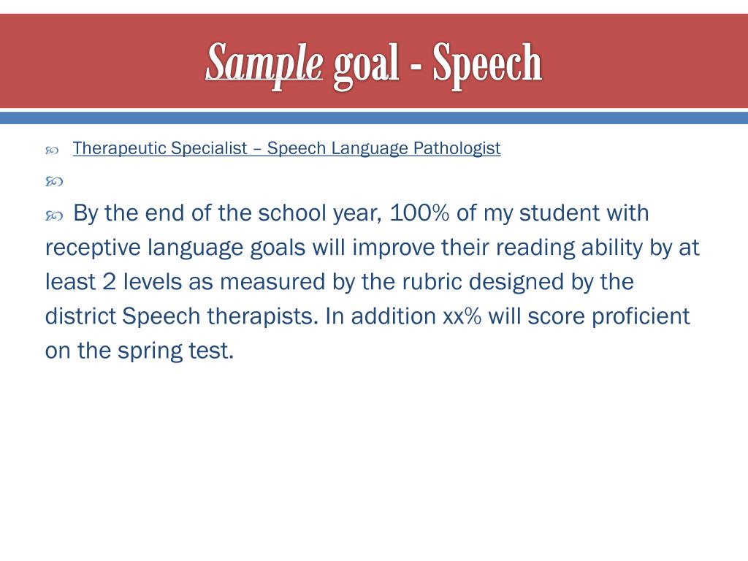Click the blue divider bar under the title

click(374, 118)
